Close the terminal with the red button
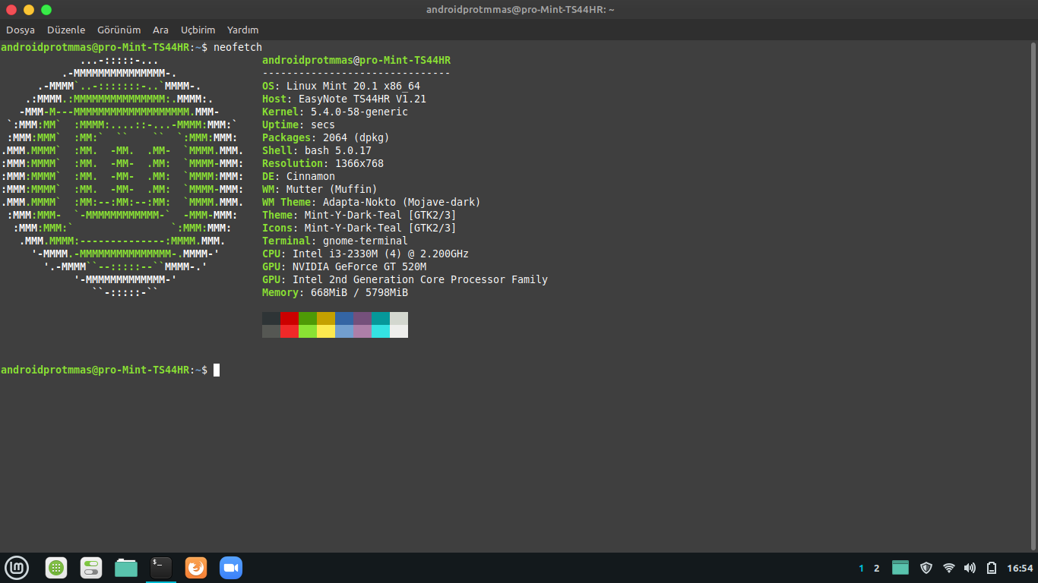The height and width of the screenshot is (583, 1038). (x=11, y=10)
